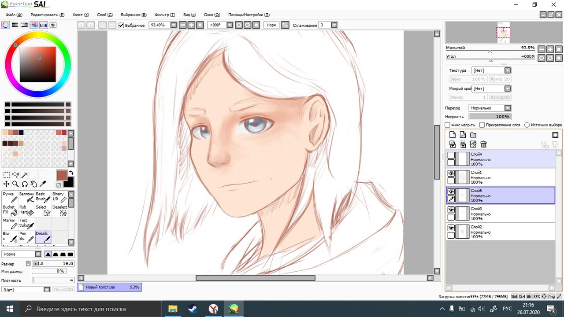Open the Переход blending mode dropdown
Viewport: 564px width, 317px height.
pyautogui.click(x=508, y=107)
